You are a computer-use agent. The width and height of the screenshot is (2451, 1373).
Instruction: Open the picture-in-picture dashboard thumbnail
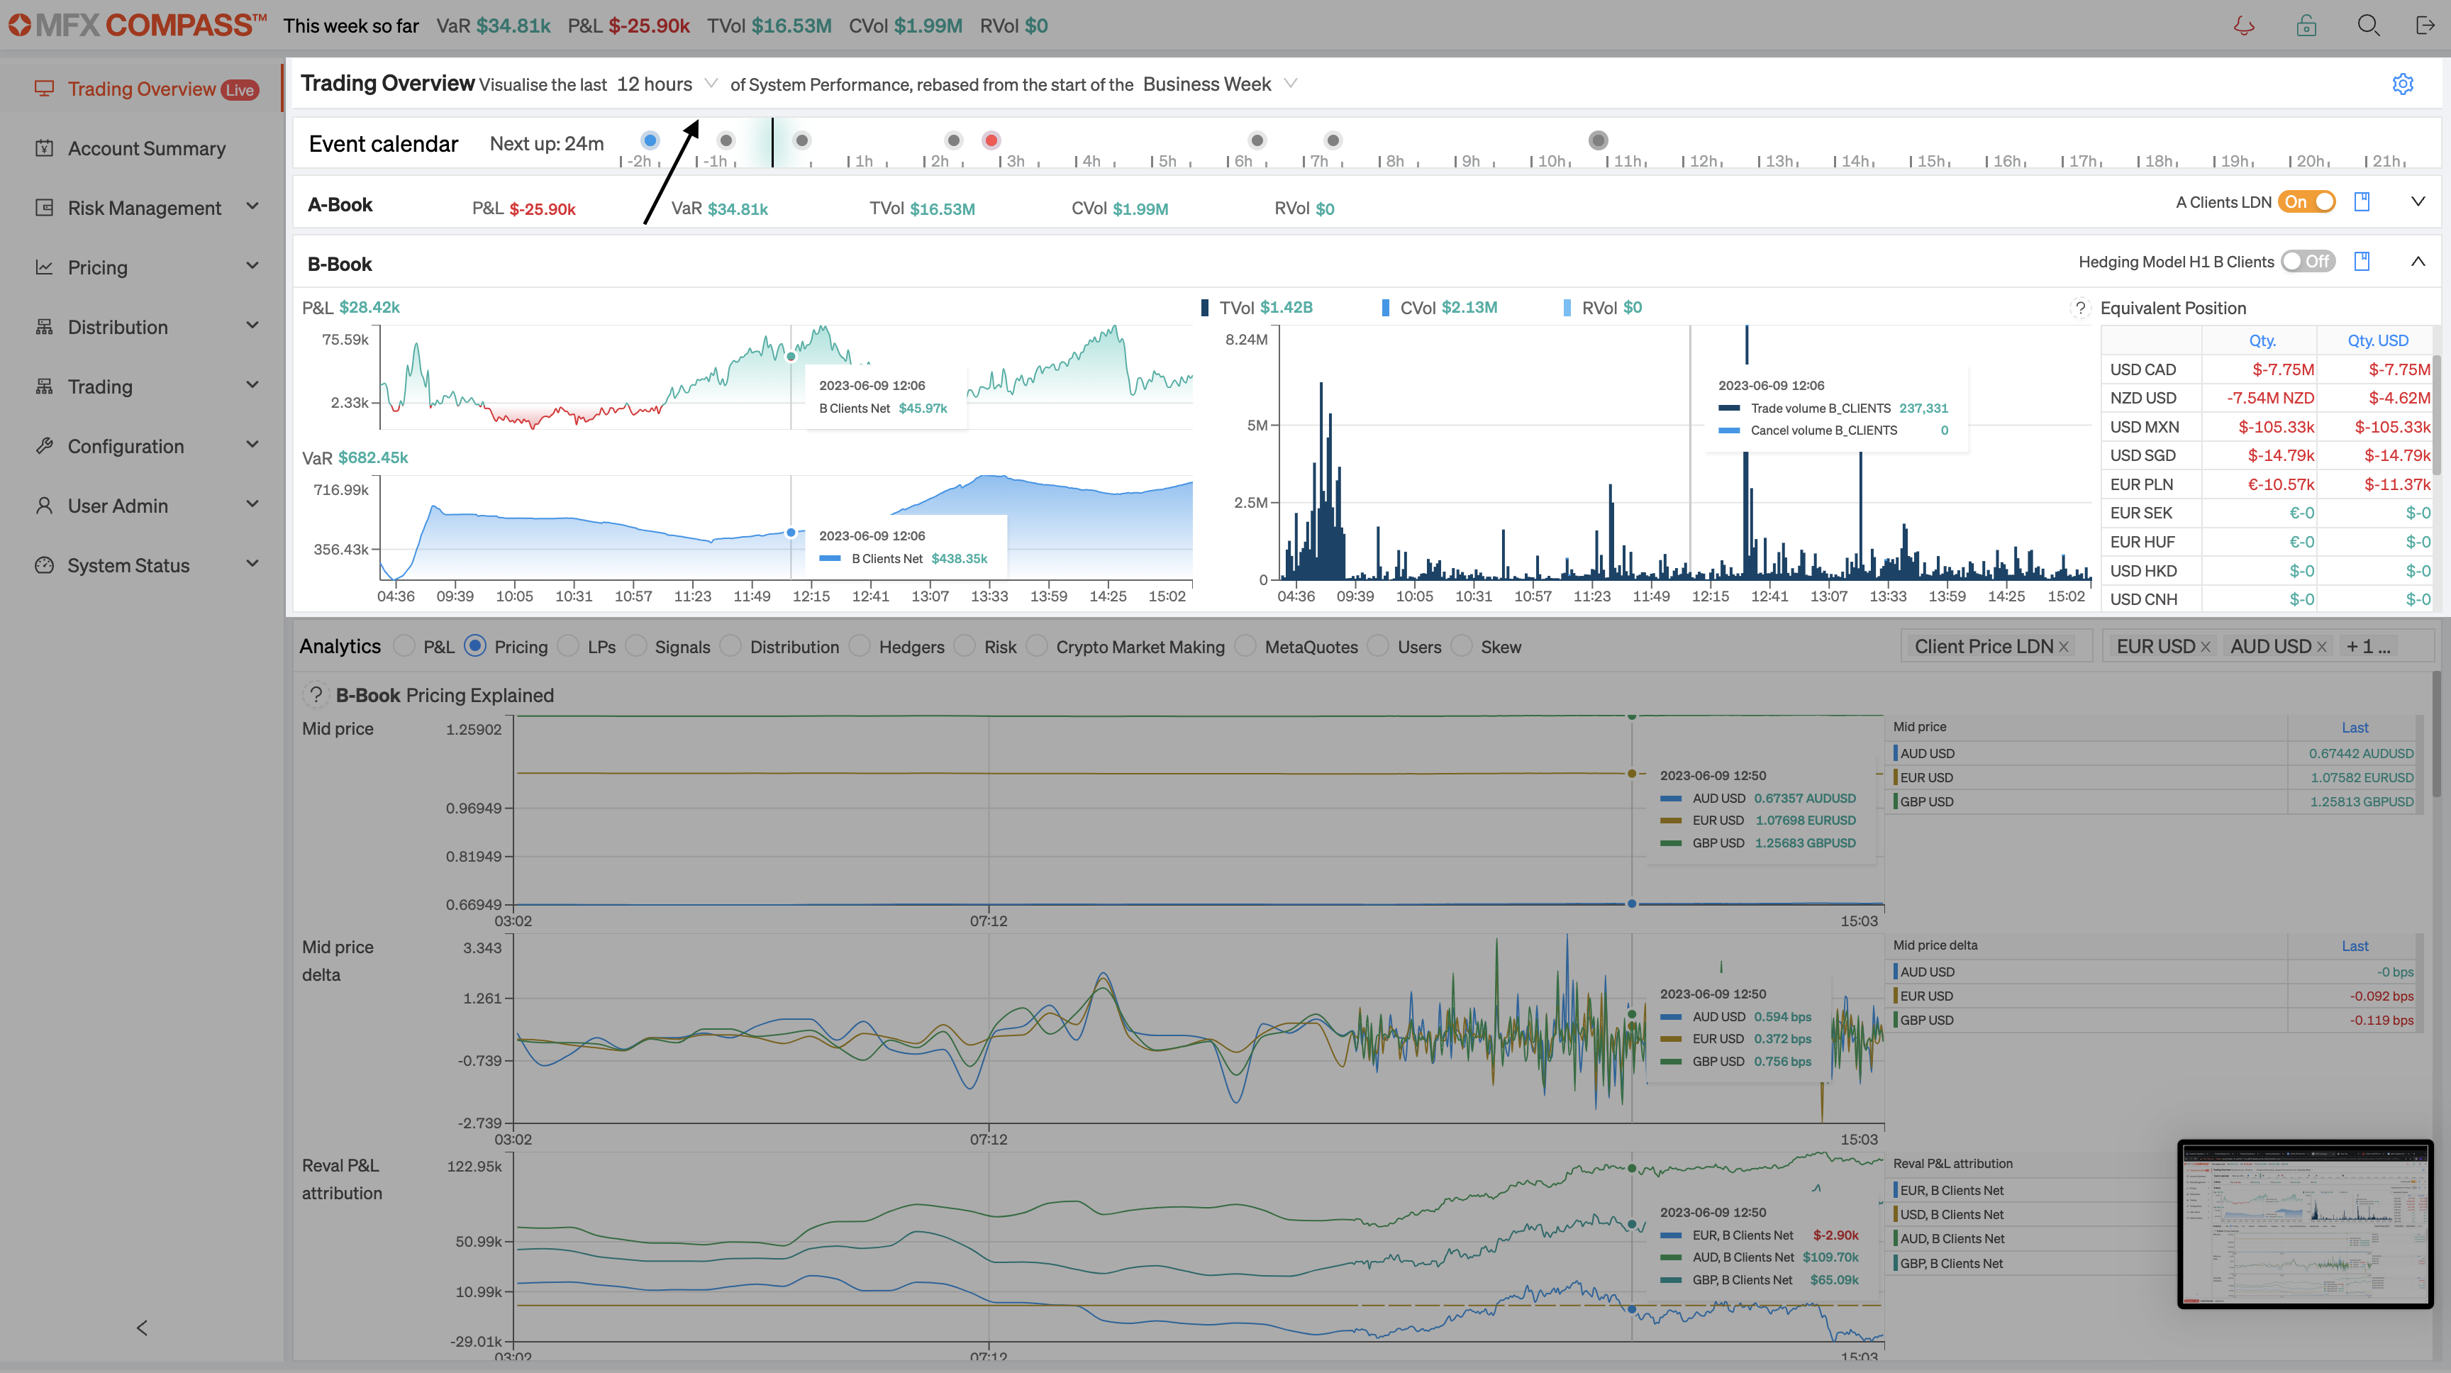(x=2304, y=1223)
